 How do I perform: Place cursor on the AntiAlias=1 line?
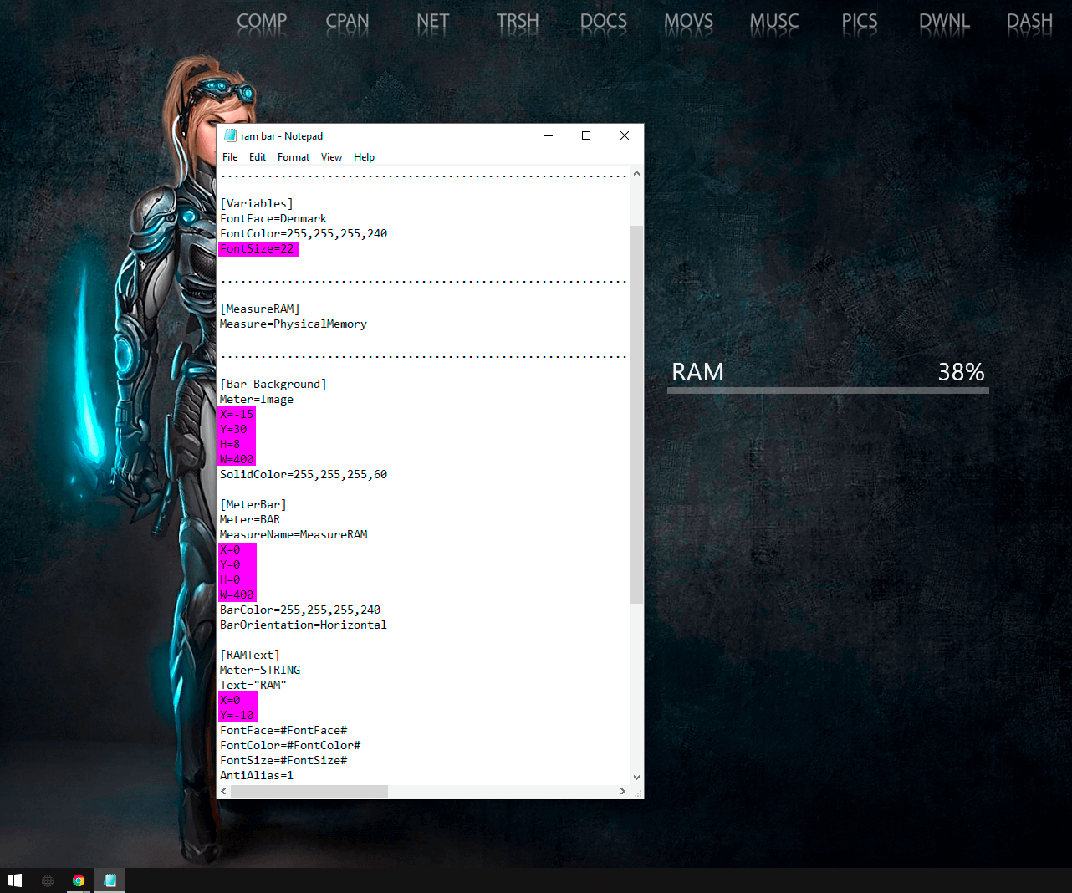pos(257,776)
